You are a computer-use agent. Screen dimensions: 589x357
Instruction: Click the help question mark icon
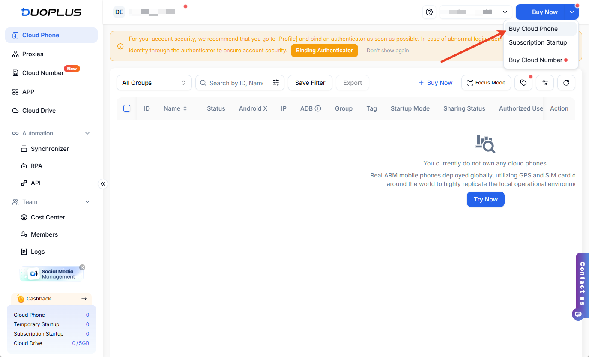[x=429, y=12]
